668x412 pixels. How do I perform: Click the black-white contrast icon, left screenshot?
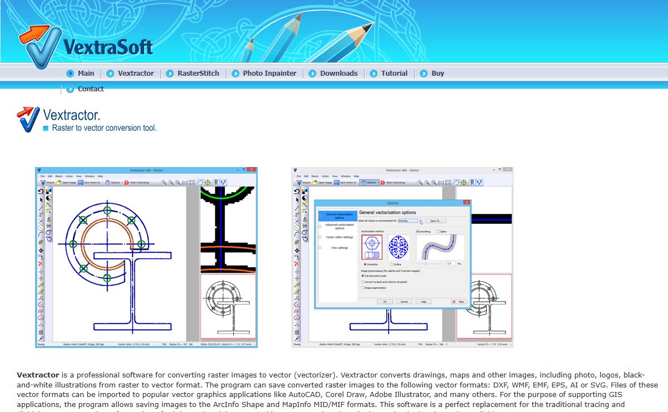(48, 198)
